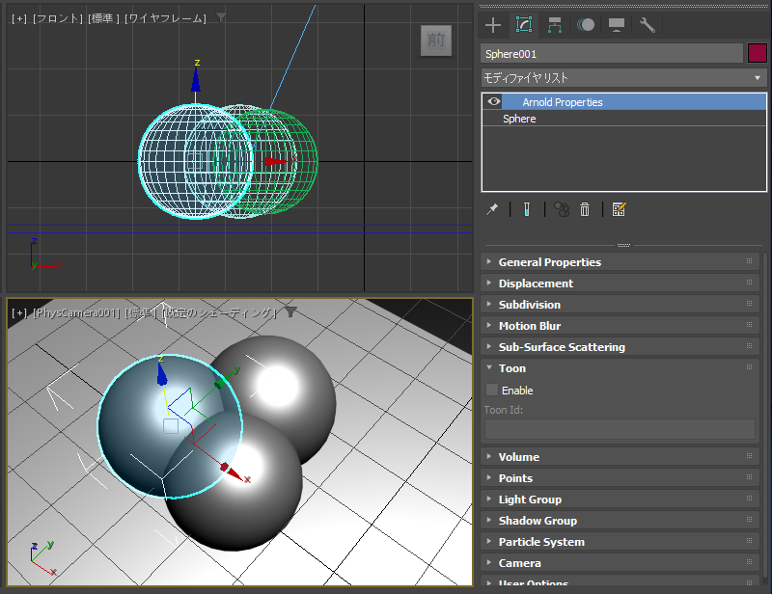Click the command panel rollout scrollbar
Screen dimensions: 772x594
[765, 418]
